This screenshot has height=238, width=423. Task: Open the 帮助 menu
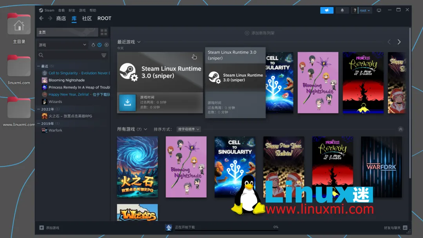(93, 10)
